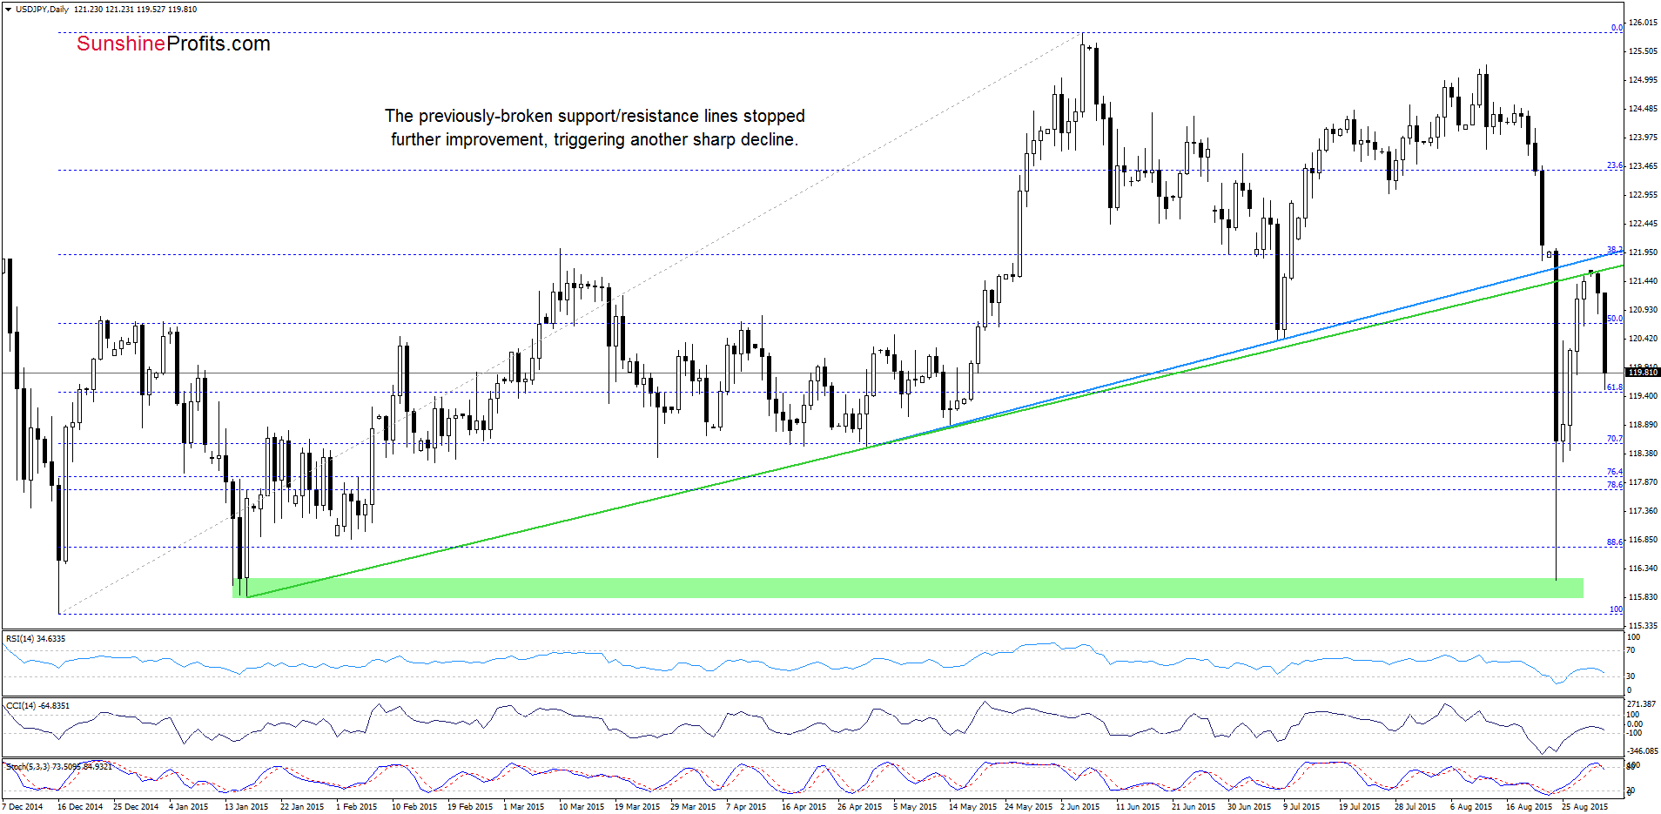The width and height of the screenshot is (1661, 814).
Task: Click the 13 Jan 2015 date label
Action: point(246,806)
